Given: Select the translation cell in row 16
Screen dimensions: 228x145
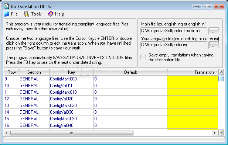Looking at the screenshot, I should coord(193,125).
